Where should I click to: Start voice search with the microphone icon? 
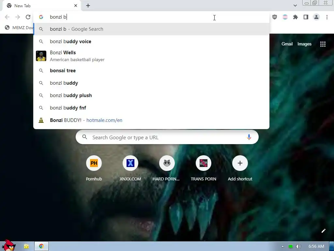click(x=249, y=137)
